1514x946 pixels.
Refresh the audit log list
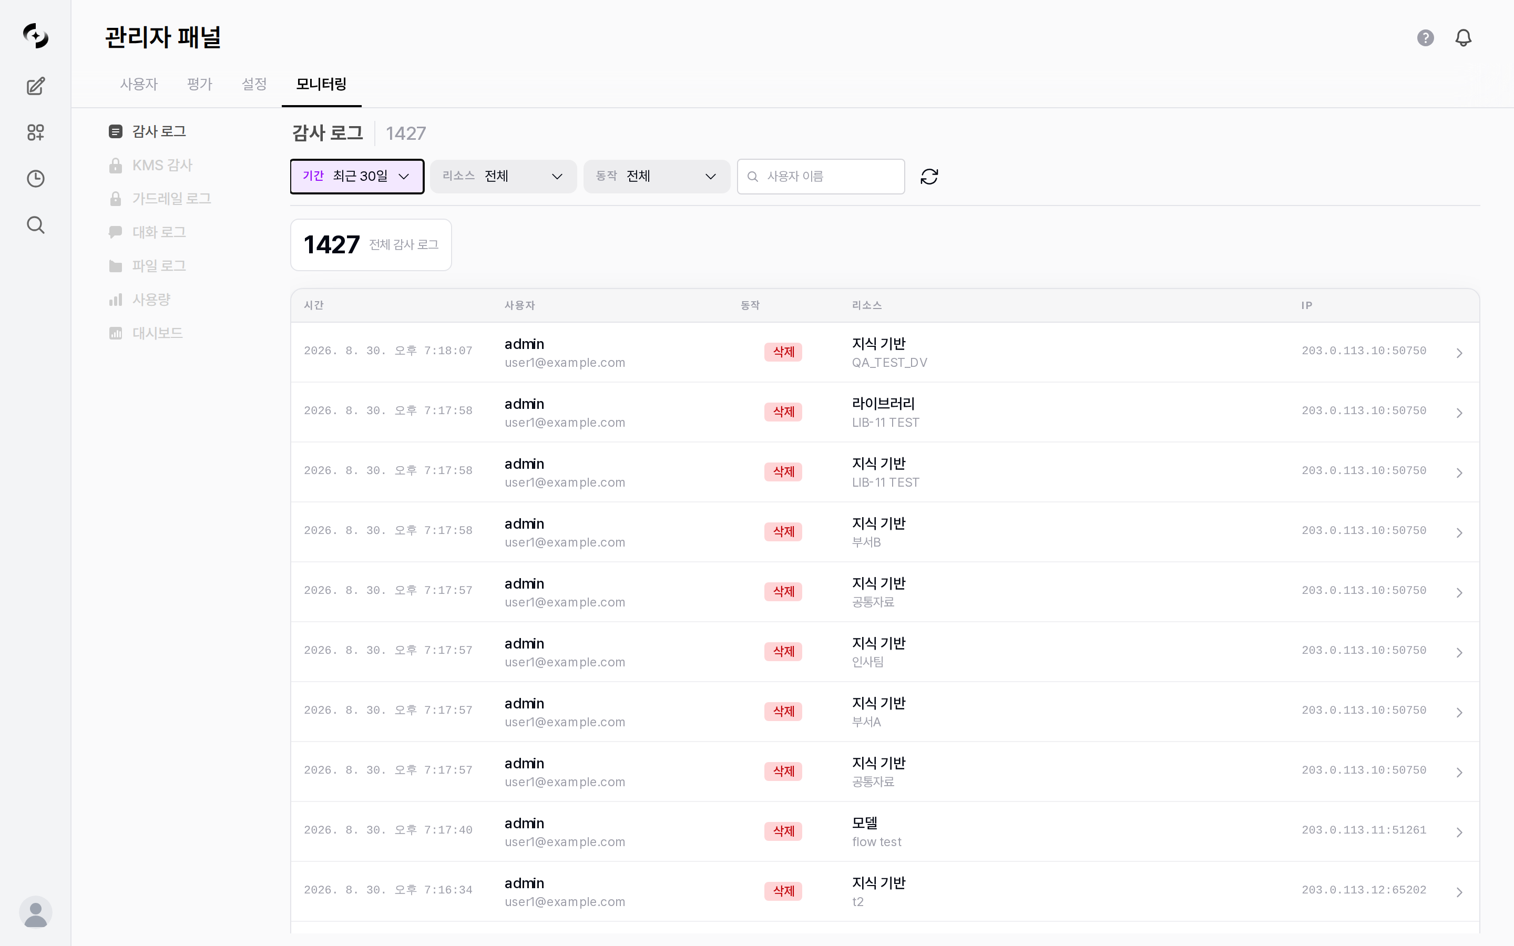(929, 177)
